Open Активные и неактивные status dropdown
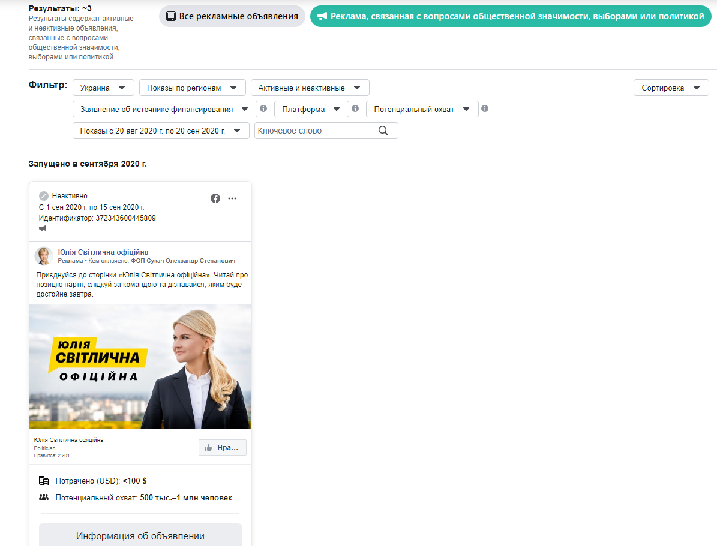The image size is (717, 546). [310, 88]
